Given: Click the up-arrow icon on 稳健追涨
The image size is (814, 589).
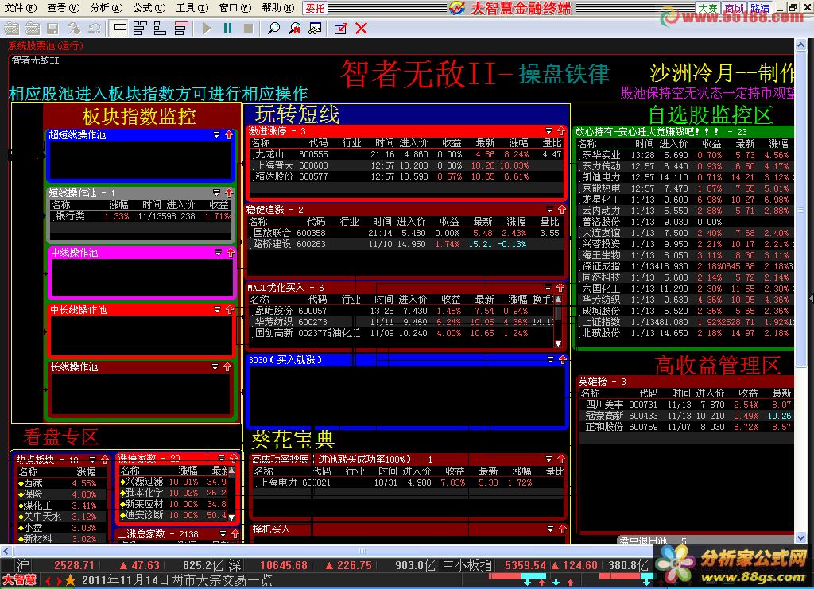Looking at the screenshot, I should tap(562, 210).
